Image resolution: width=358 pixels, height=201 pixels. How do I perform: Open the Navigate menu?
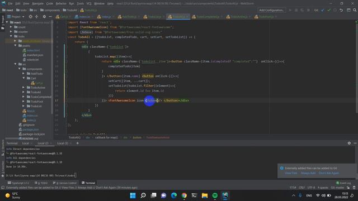(x=37, y=4)
